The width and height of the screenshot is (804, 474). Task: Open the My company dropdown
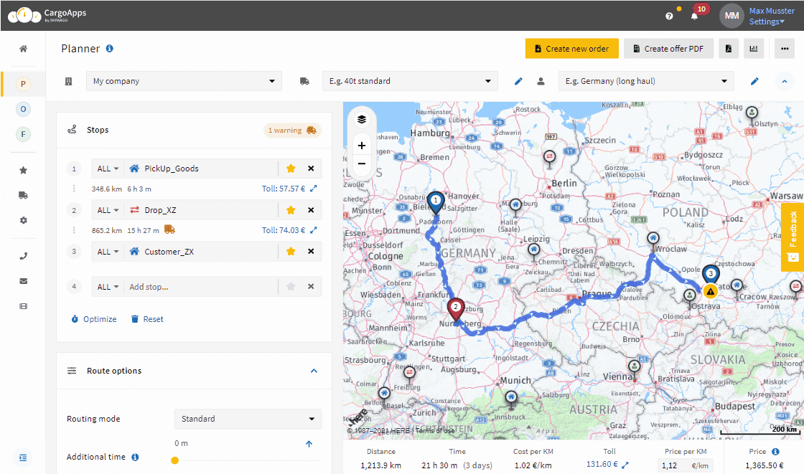point(184,81)
